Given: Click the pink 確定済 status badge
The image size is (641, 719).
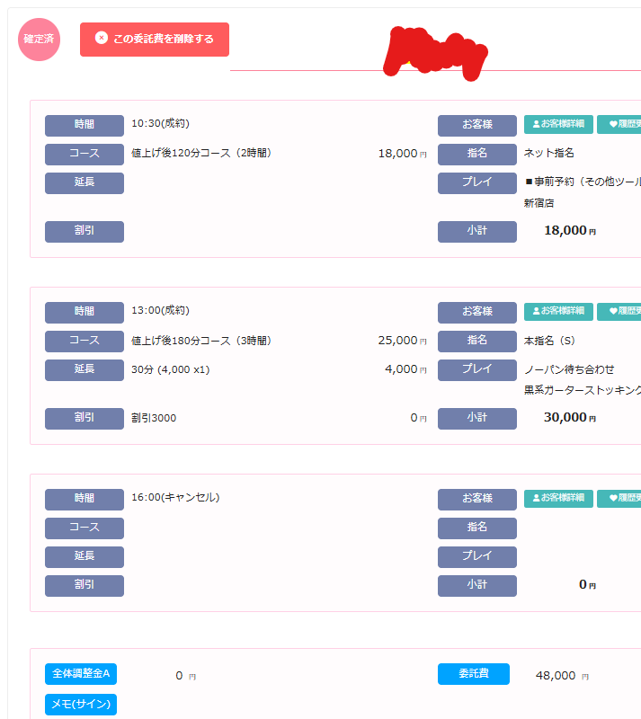Looking at the screenshot, I should pyautogui.click(x=40, y=40).
